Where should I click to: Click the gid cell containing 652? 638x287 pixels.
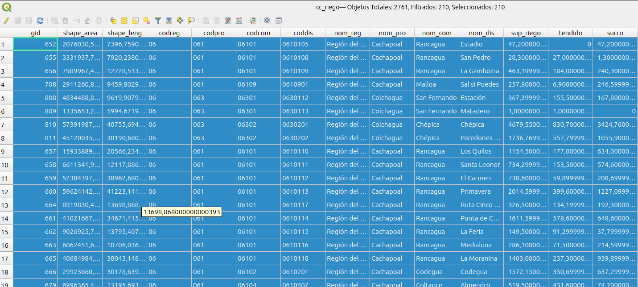pyautogui.click(x=36, y=44)
